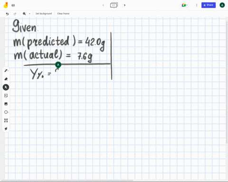Screen dimensions: 228x182
Task: Undo the last action
Action: coord(7,14)
